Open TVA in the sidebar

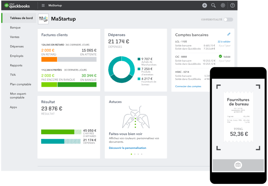coord(13,75)
